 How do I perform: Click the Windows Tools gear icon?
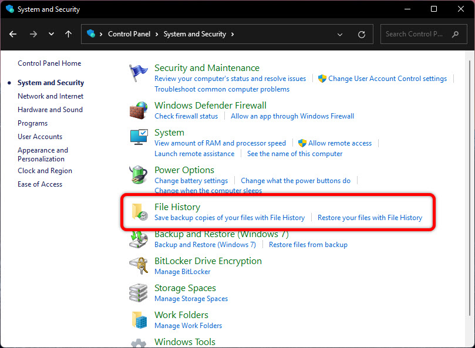click(x=139, y=343)
